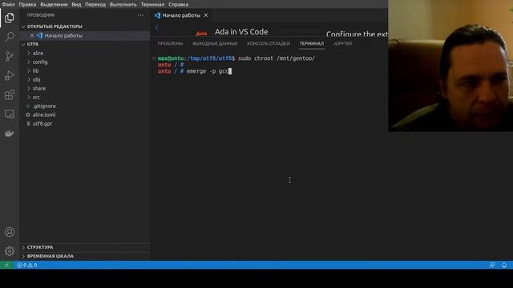Close the Начало работы editor tab
513x288 pixels.
coord(206,15)
